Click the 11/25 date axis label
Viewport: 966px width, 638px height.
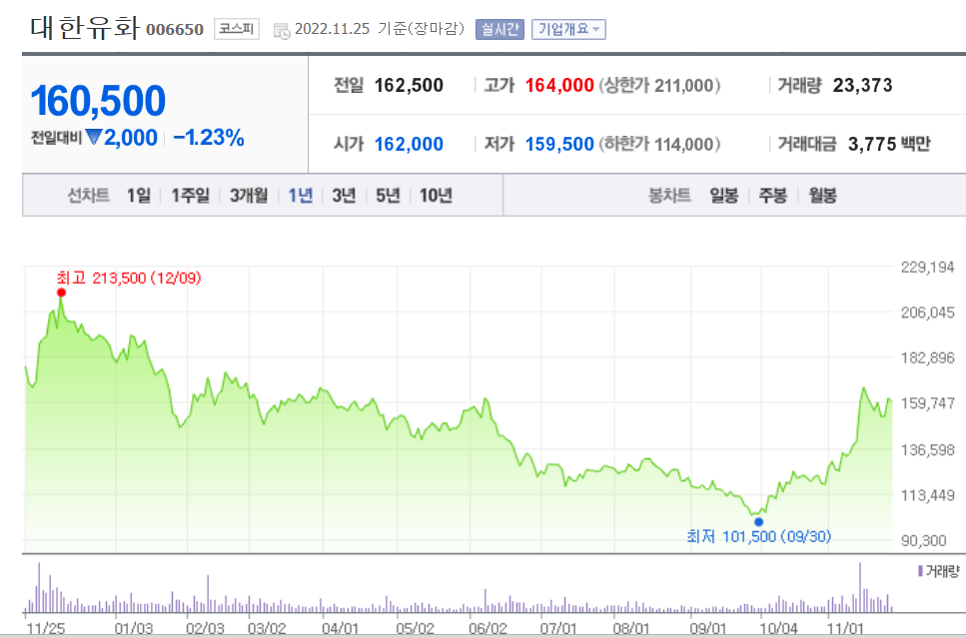(46, 628)
